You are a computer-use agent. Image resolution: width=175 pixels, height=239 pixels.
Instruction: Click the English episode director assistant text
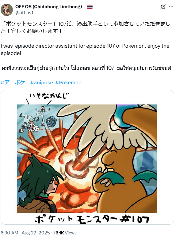[x=85, y=50]
